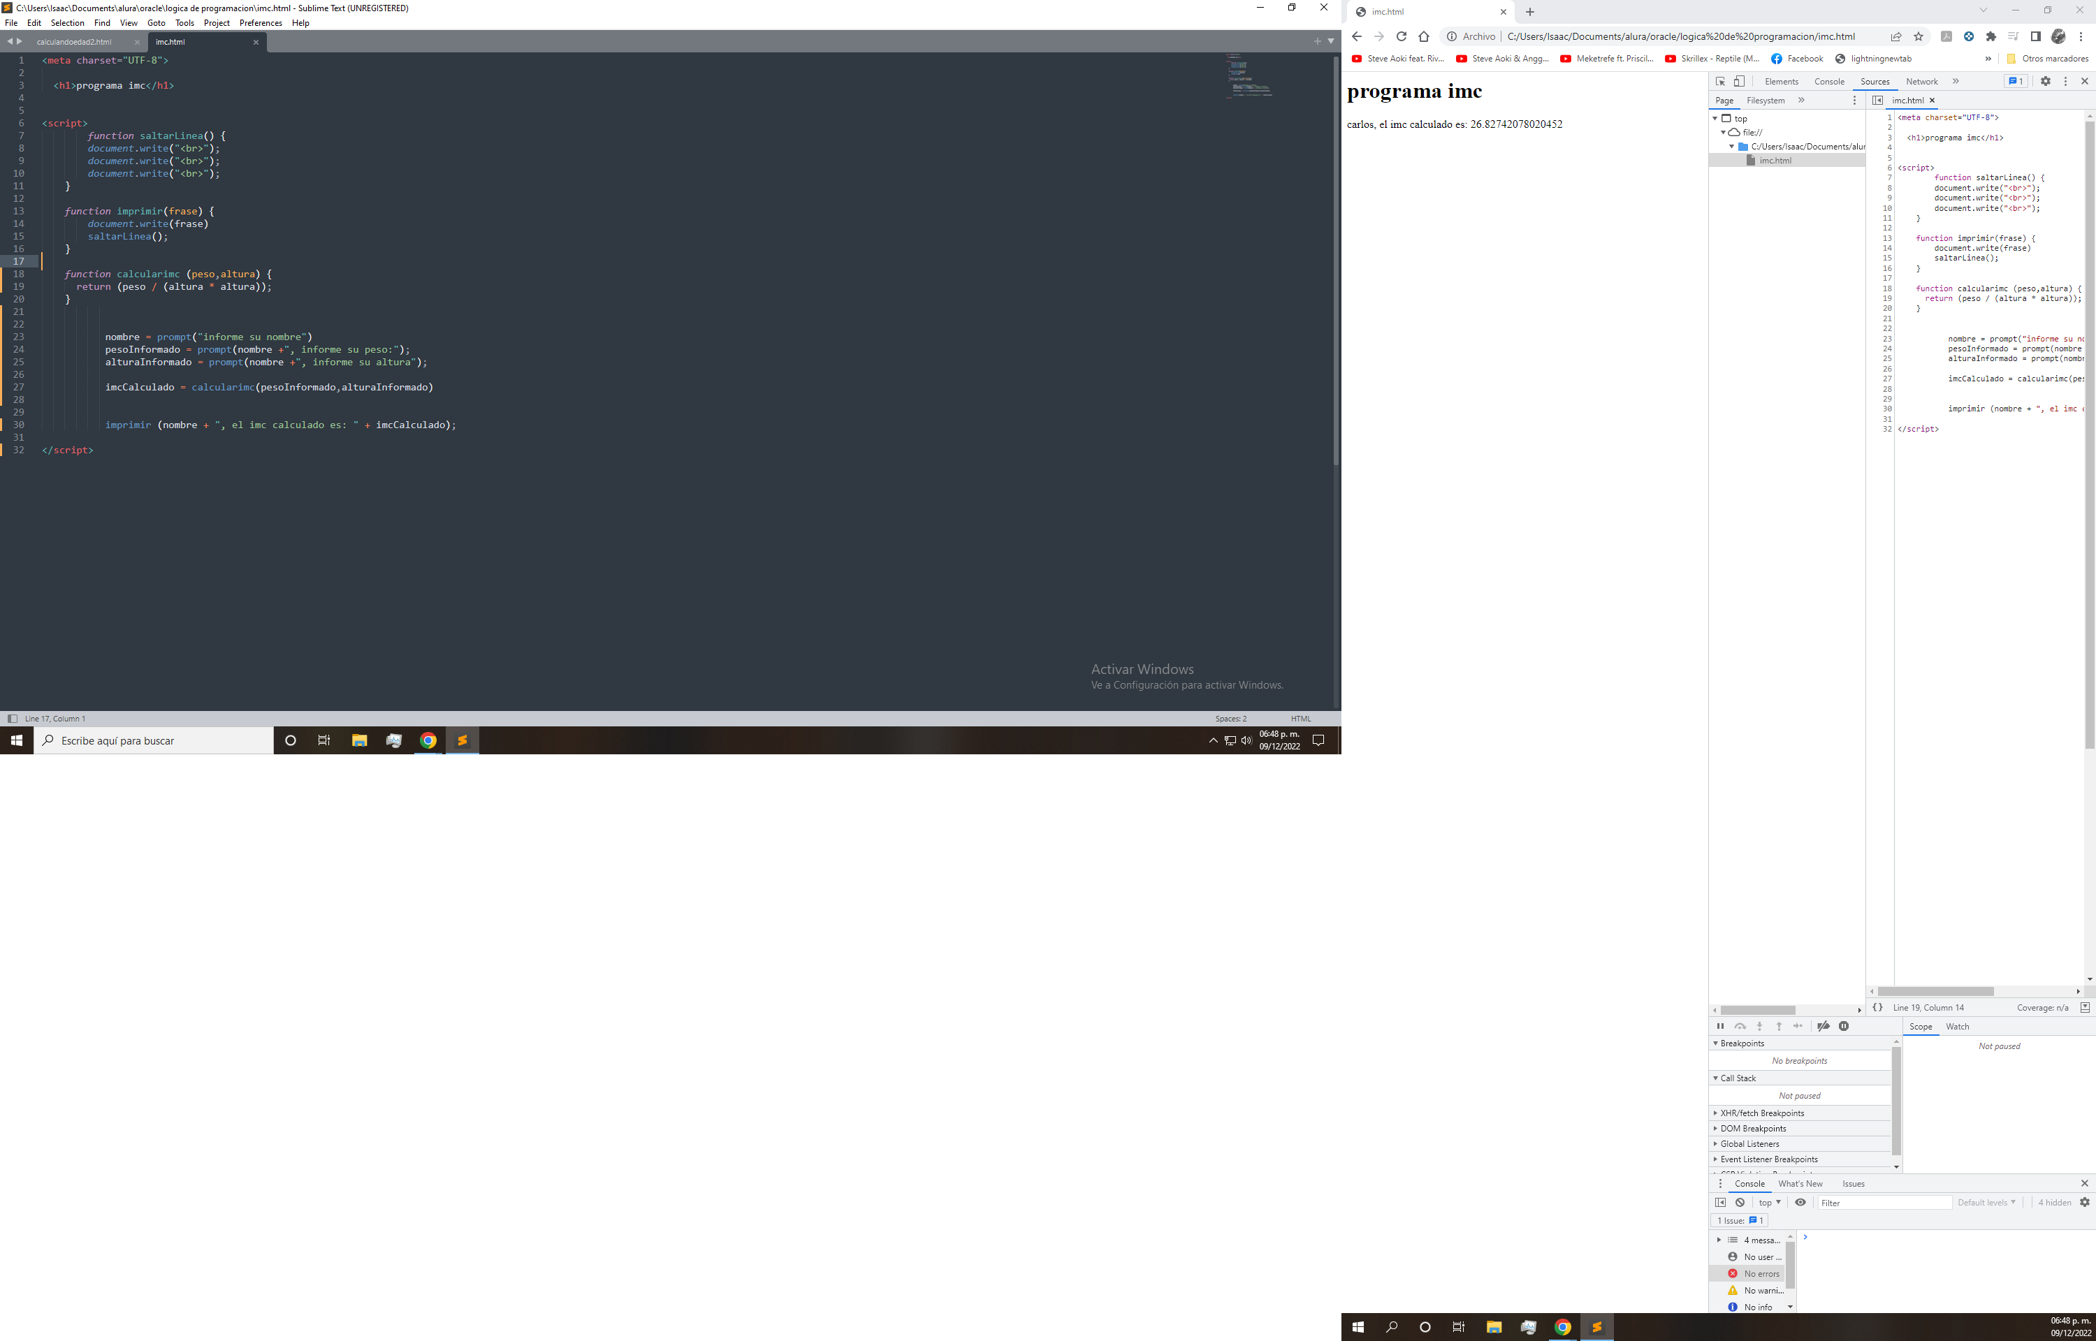The width and height of the screenshot is (2096, 1341).
Task: Toggle the Watch panel tab
Action: point(1958,1025)
